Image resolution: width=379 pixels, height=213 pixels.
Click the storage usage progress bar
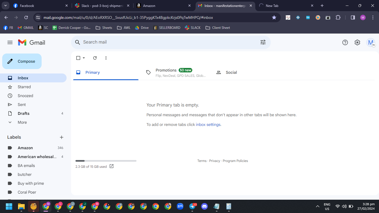click(106, 161)
